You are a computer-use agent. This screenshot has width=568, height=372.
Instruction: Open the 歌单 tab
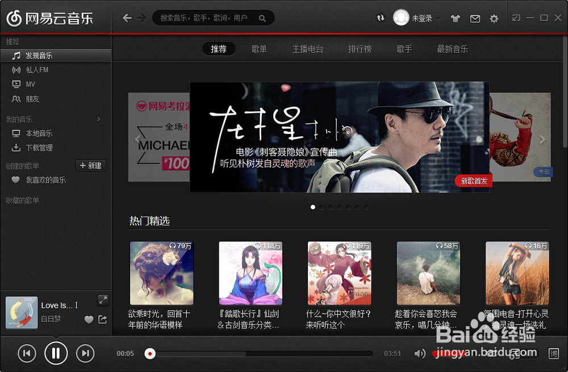[259, 49]
